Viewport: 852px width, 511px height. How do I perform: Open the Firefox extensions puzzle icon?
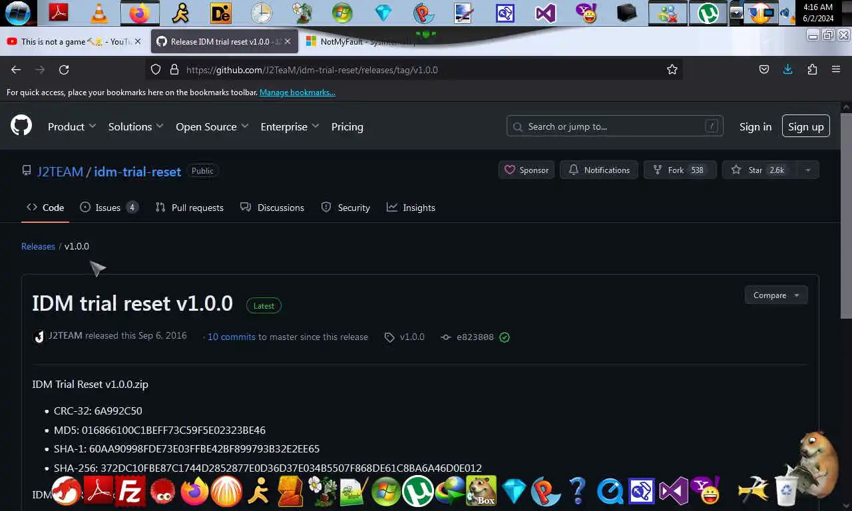(x=812, y=69)
